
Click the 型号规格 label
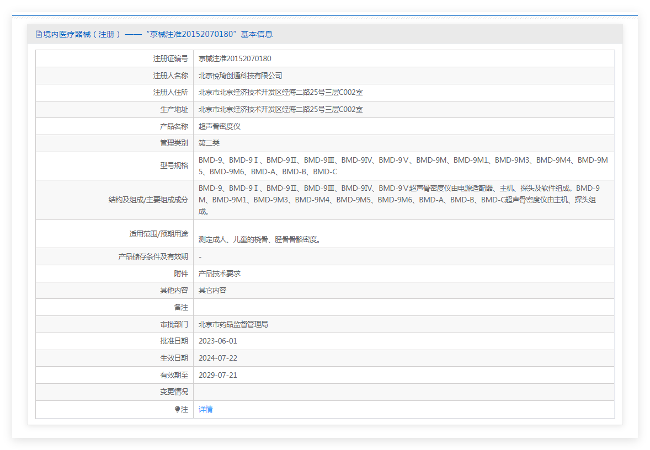(174, 166)
